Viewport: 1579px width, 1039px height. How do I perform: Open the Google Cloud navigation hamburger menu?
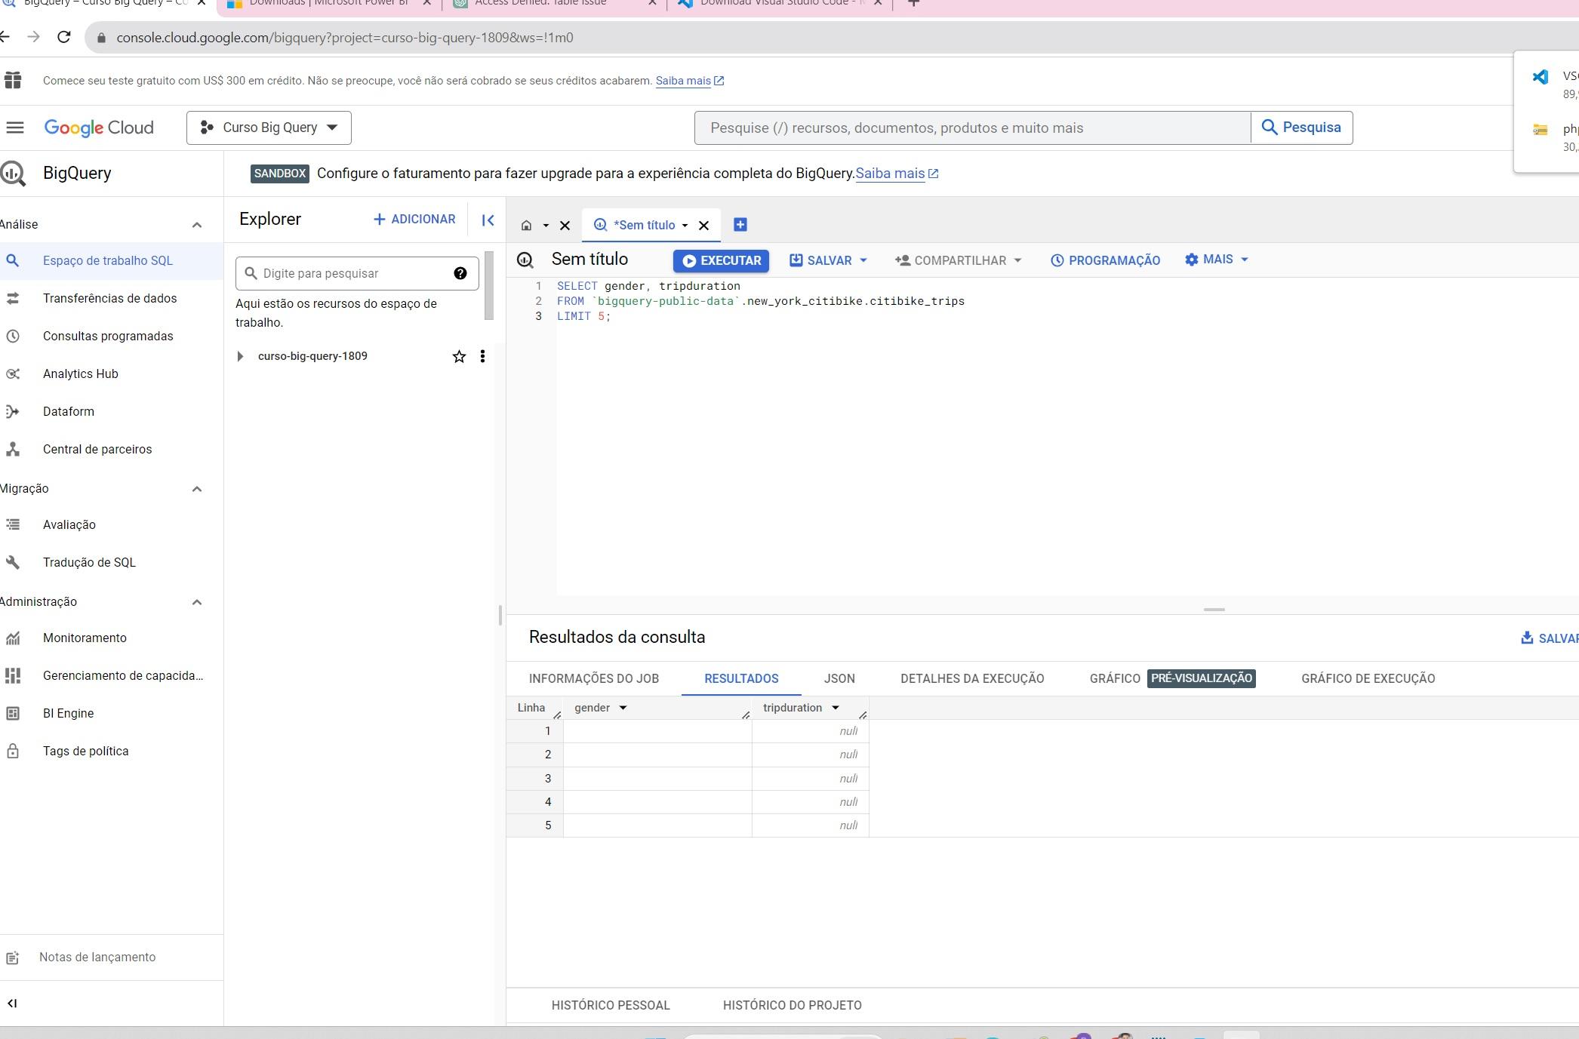pos(15,128)
